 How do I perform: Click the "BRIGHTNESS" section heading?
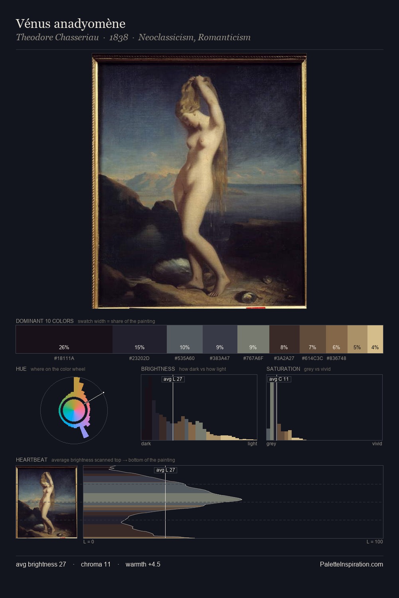(158, 369)
